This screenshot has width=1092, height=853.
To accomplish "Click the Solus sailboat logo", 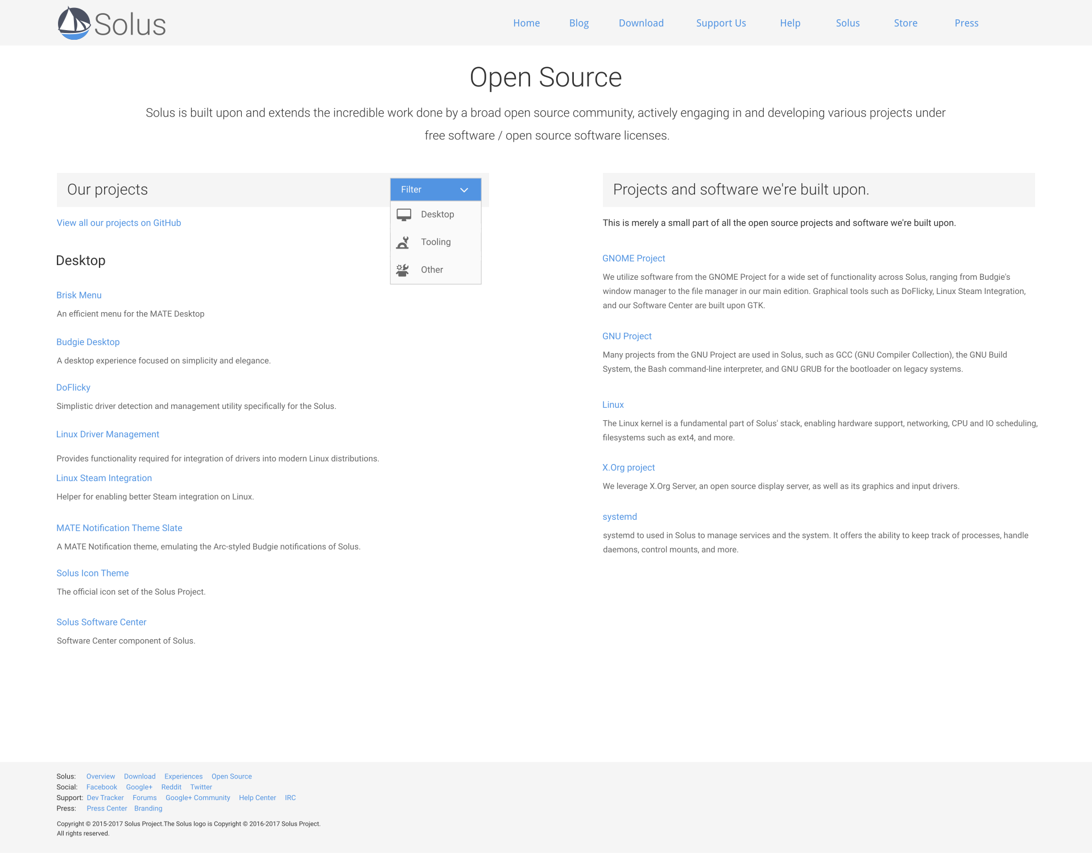I will tap(74, 23).
